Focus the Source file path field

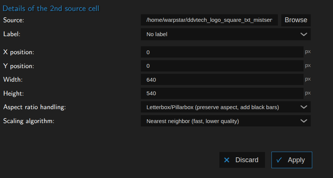point(209,20)
